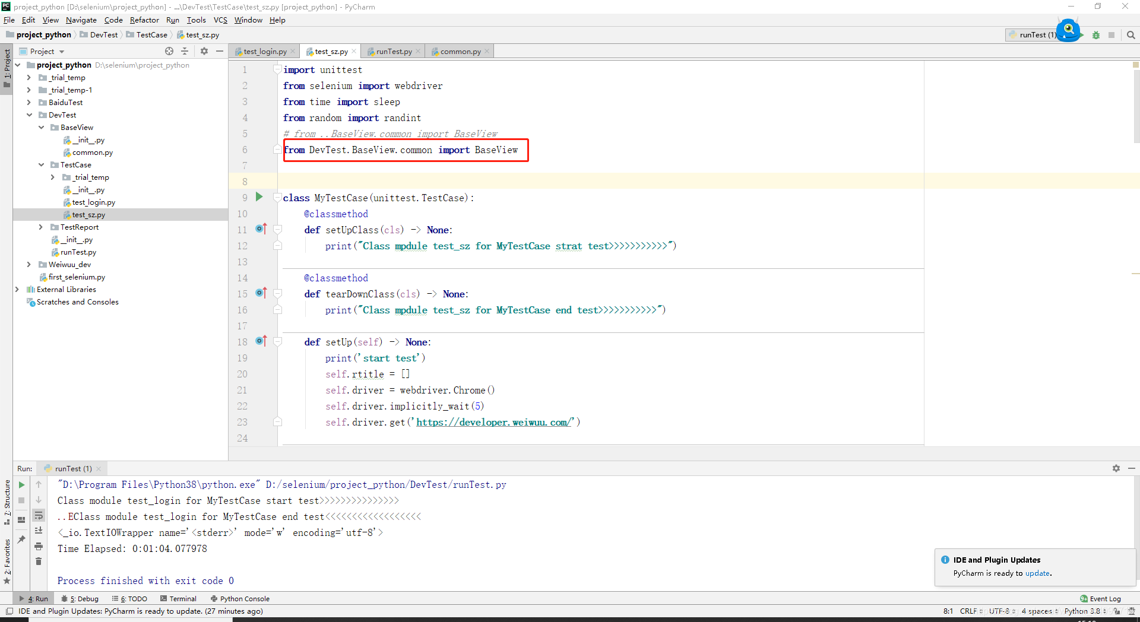
Task: Click the override marker on setUp line
Action: pyautogui.click(x=261, y=341)
